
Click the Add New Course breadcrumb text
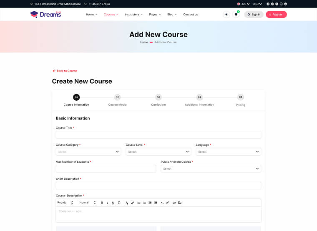(165, 42)
